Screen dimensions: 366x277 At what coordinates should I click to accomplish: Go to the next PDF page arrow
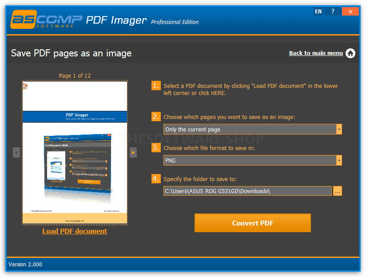click(x=133, y=152)
